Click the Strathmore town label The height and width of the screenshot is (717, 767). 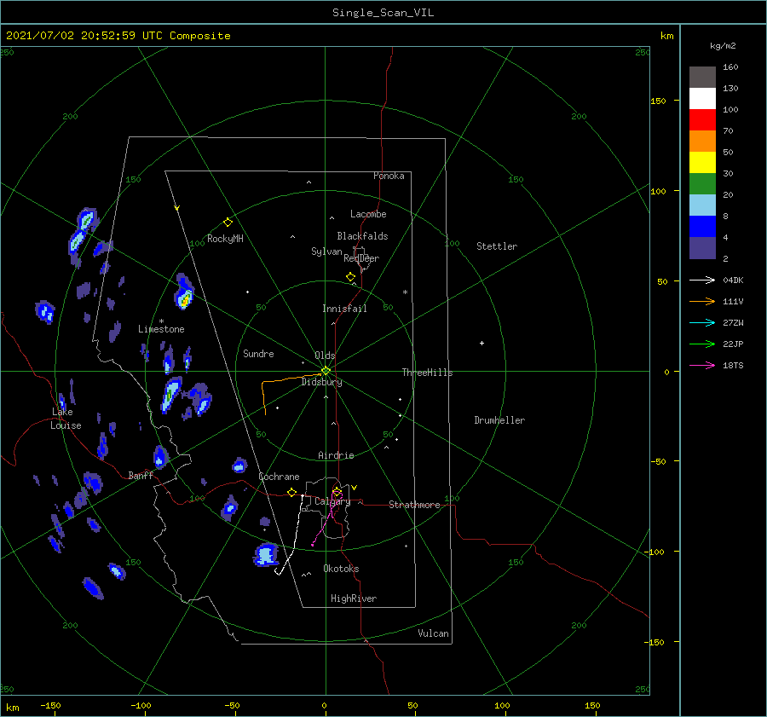coord(414,505)
